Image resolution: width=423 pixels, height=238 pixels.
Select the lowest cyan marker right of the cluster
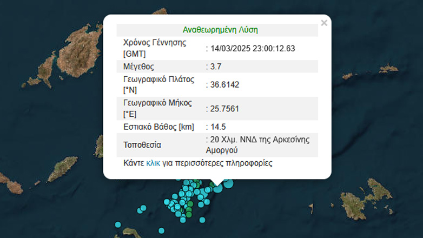pyautogui.click(x=201, y=220)
